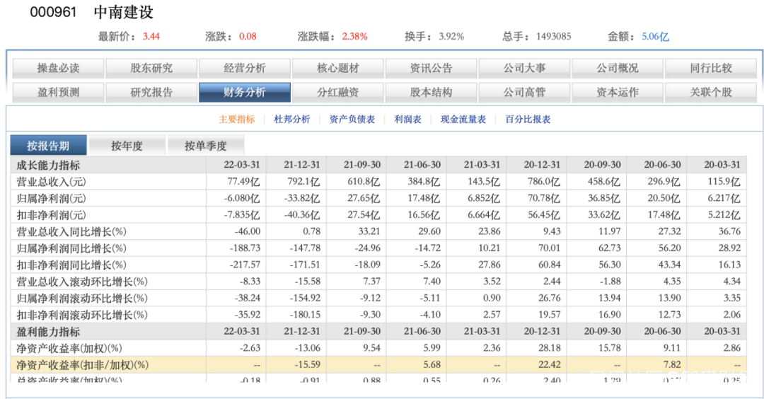Open 同行比较 comparison page
Image resolution: width=764 pixels, height=399 pixels.
[x=711, y=69]
